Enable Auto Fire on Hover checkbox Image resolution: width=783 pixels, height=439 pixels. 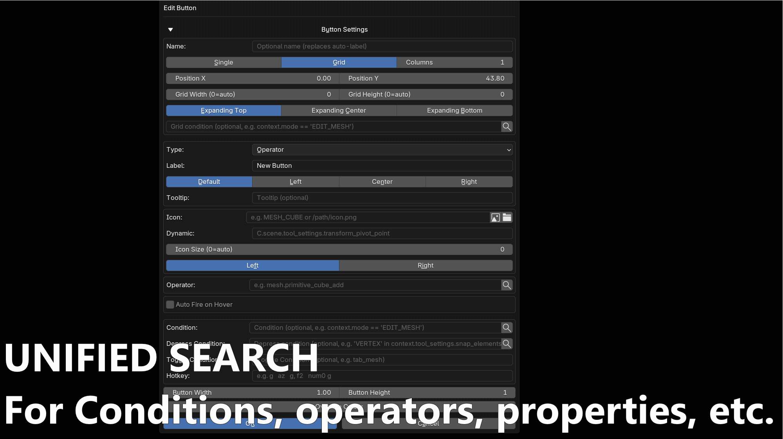(170, 304)
